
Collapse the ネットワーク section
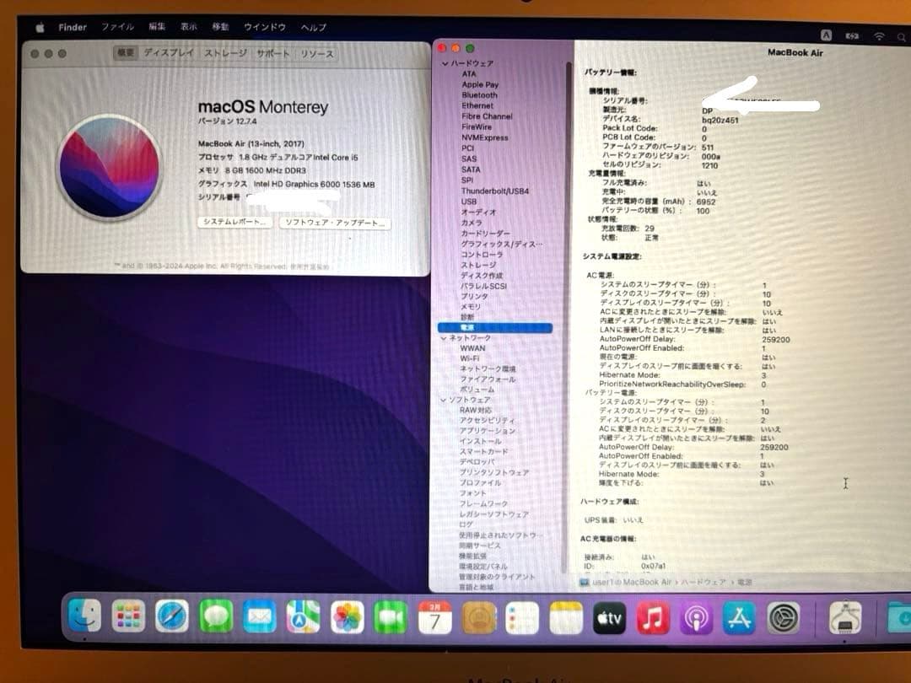coord(443,336)
